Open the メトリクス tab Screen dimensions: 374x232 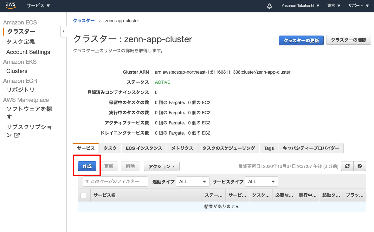tap(182, 148)
